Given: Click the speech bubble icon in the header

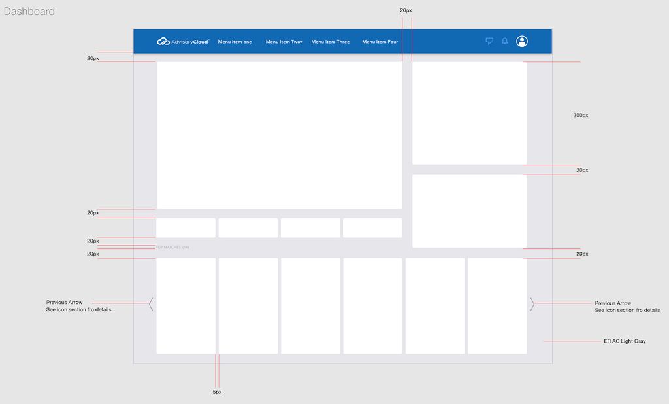Looking at the screenshot, I should tap(489, 41).
